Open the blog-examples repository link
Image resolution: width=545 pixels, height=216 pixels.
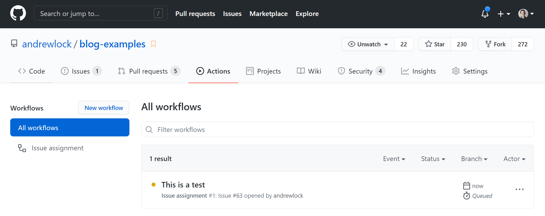point(112,44)
